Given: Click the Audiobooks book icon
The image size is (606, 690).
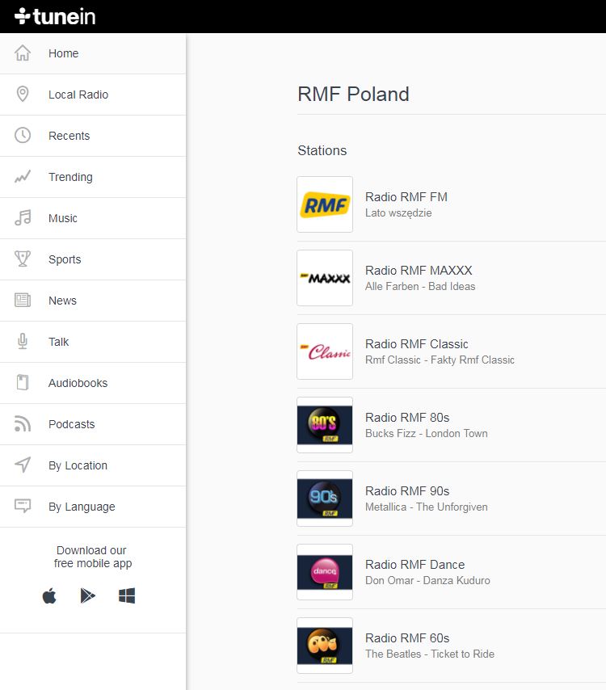Looking at the screenshot, I should coord(23,382).
